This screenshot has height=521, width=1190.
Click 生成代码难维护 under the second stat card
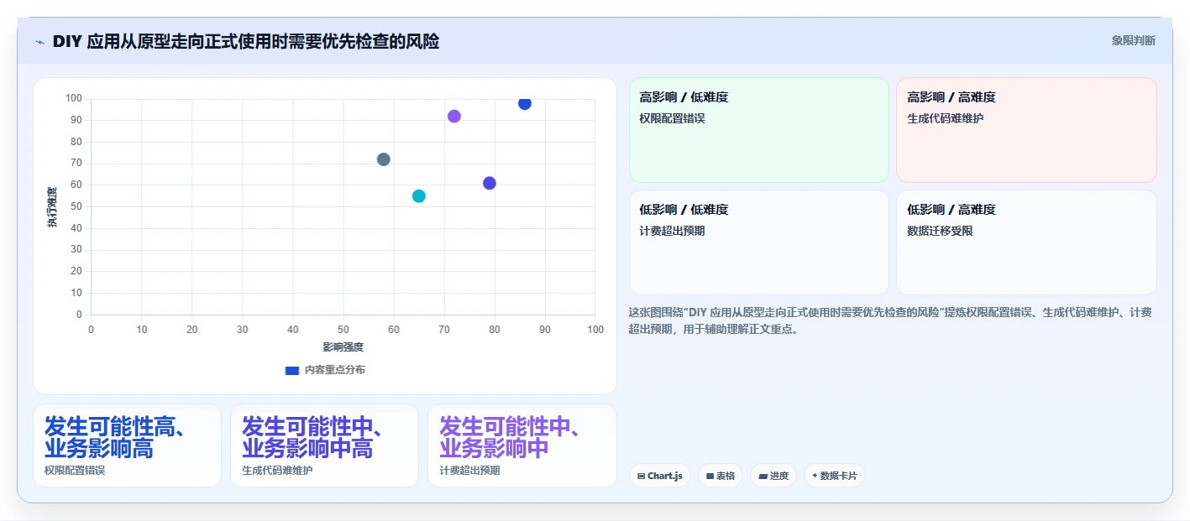pos(277,471)
